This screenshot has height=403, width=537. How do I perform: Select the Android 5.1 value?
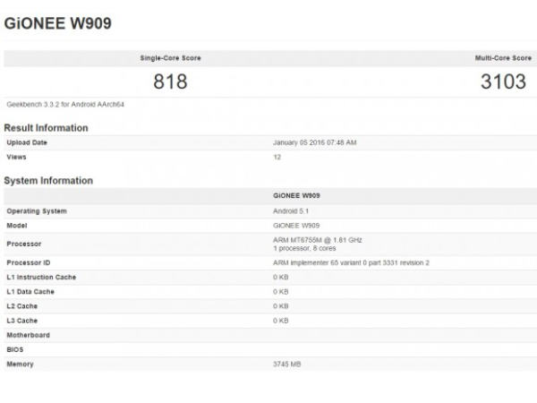click(291, 211)
